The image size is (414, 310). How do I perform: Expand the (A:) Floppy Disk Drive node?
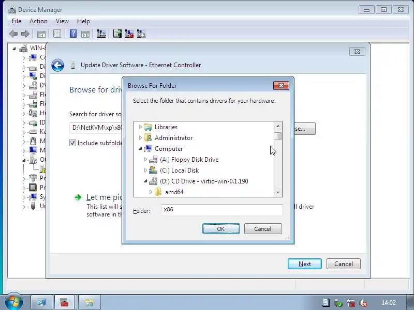click(x=145, y=160)
